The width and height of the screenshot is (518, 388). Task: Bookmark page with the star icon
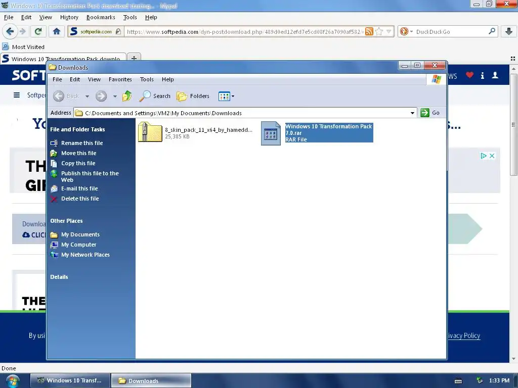pyautogui.click(x=379, y=32)
